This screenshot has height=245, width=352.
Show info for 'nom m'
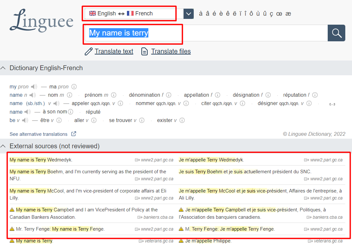click(x=70, y=95)
